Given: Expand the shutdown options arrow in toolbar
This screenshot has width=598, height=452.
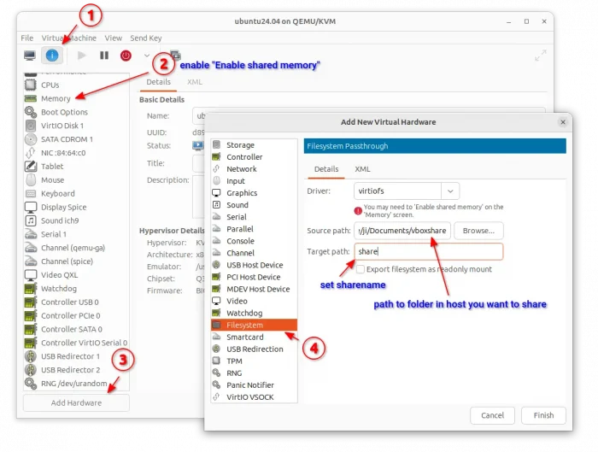Looking at the screenshot, I should click(x=147, y=56).
